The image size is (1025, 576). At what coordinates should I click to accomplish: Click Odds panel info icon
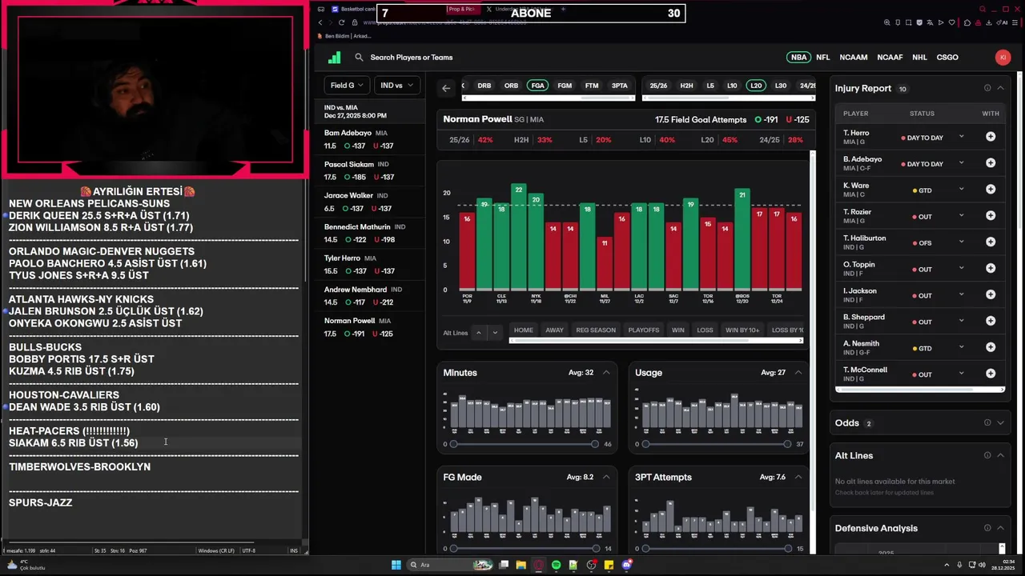pyautogui.click(x=987, y=422)
